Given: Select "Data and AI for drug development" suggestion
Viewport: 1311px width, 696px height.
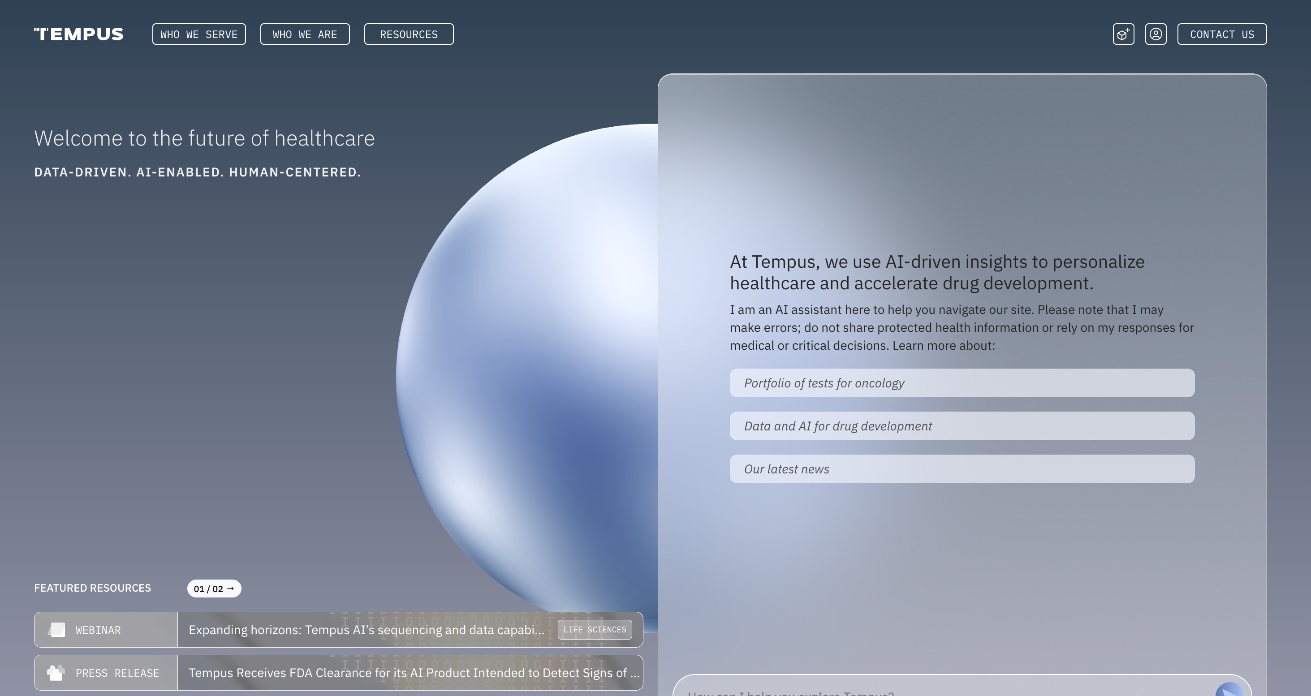Looking at the screenshot, I should 962,426.
